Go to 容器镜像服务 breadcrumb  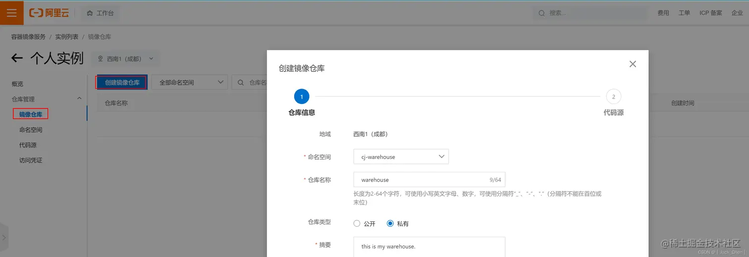click(28, 37)
